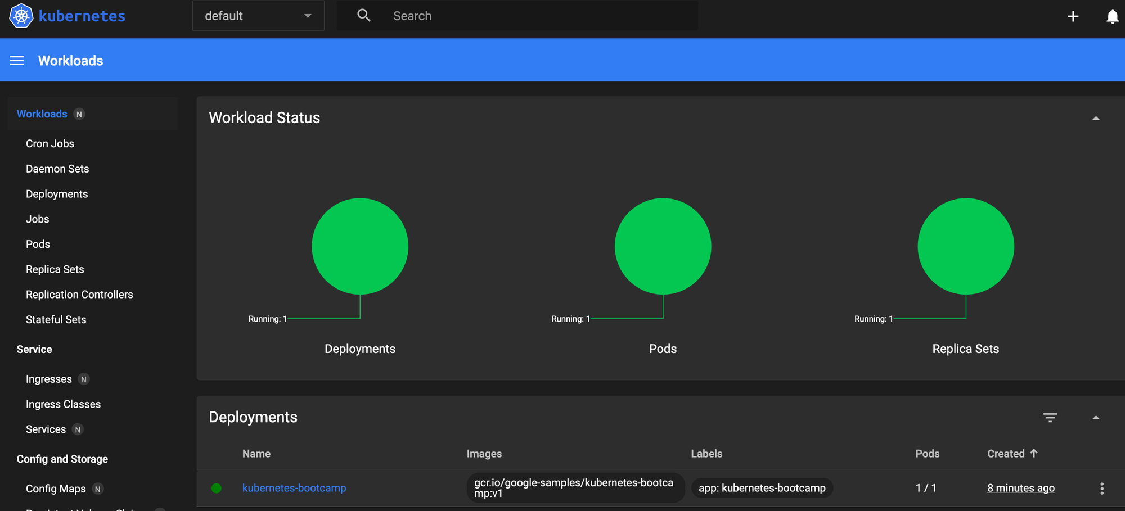Select Config and Storage heading
Screen dimensions: 1125x511
[62, 459]
